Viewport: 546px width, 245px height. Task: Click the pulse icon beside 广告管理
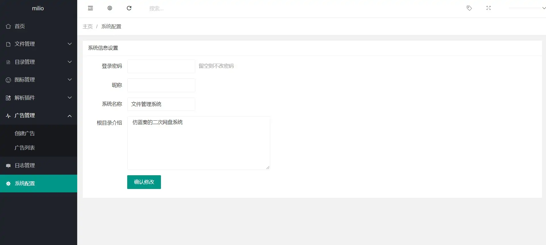pos(8,116)
